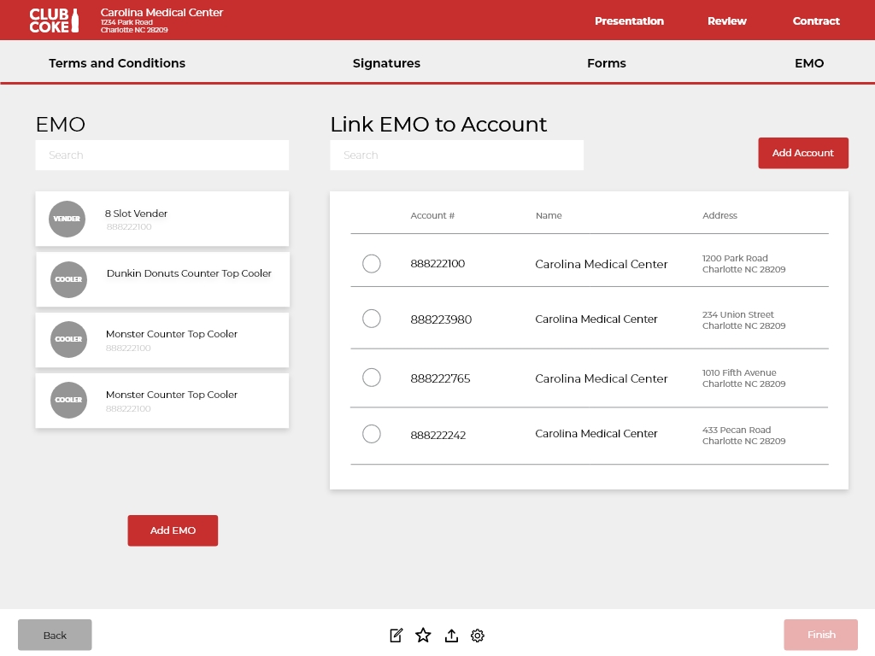Click account number 888222100 in table

tap(437, 263)
